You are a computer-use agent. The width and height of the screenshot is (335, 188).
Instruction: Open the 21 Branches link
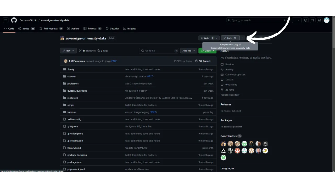(87, 51)
